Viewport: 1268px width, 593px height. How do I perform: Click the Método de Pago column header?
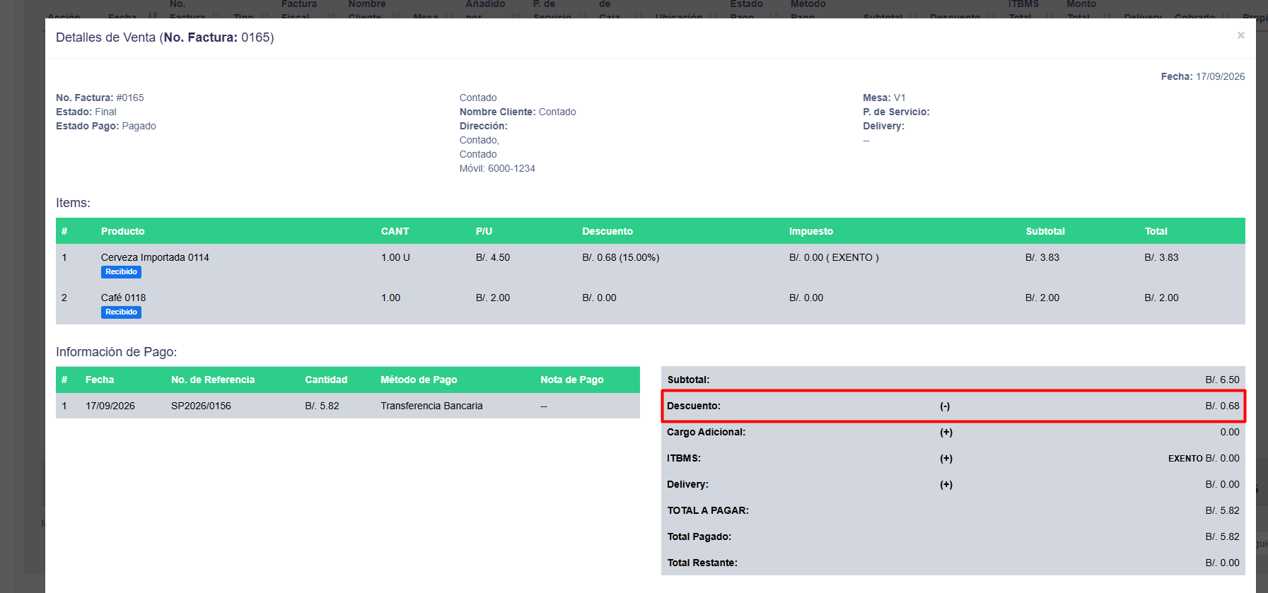pyautogui.click(x=419, y=380)
